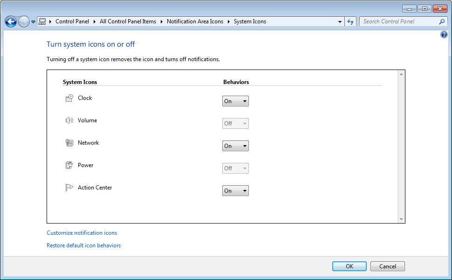Open the Action Center behavior dropdown
452x280 pixels.
coord(235,191)
